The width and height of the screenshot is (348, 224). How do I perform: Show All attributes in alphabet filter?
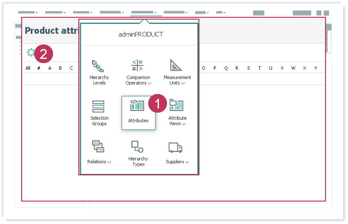tap(28, 68)
